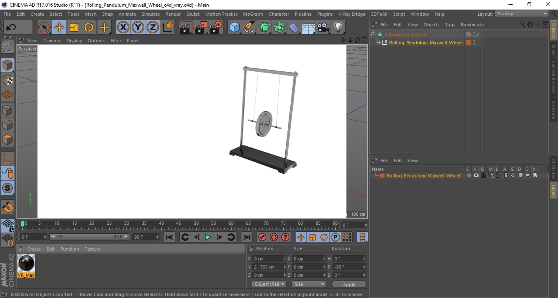Enable Axis mode L-shaped icon
Viewport: 558px width, 298px height.
pyautogui.click(x=8, y=158)
